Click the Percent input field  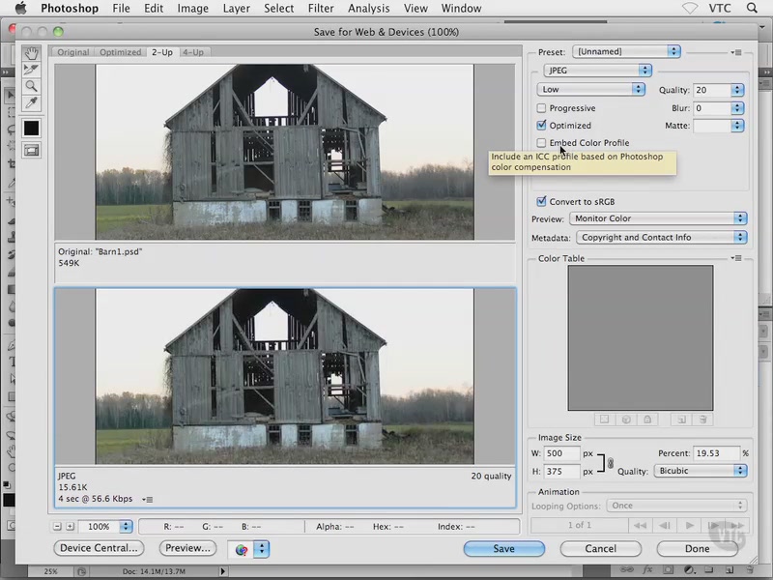(x=717, y=452)
